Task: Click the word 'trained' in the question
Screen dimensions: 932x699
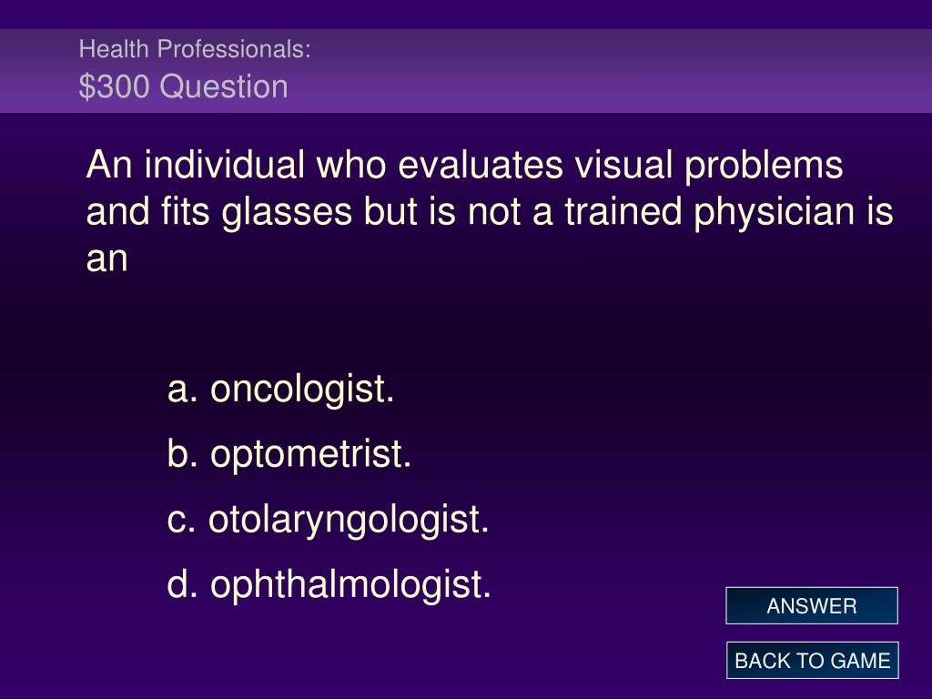Action: tap(623, 211)
